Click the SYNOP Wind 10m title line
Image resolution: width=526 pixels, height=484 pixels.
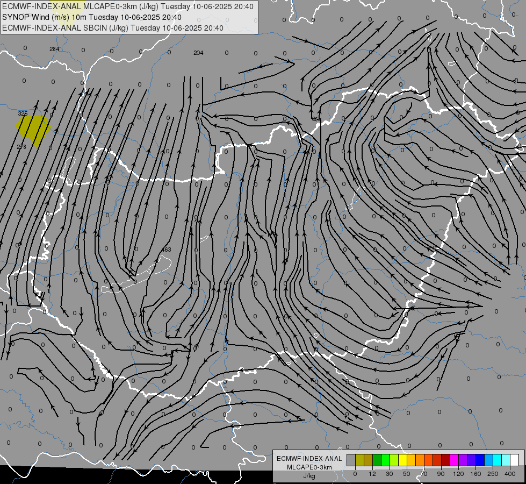coord(92,17)
